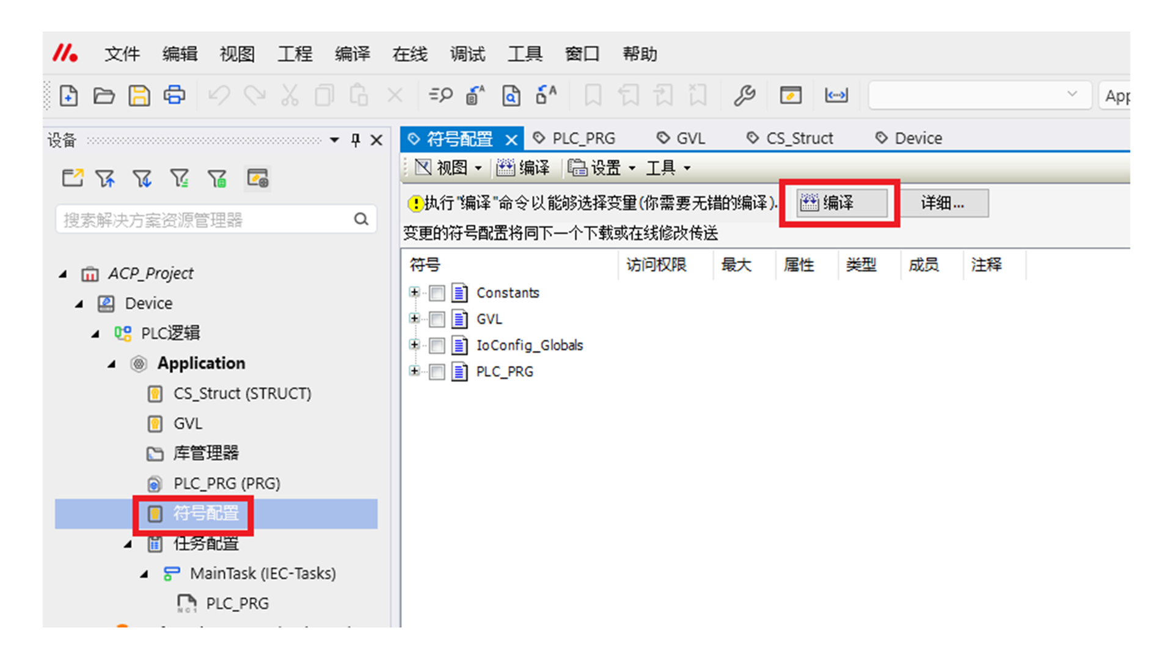Collapse the Application tree node
The width and height of the screenshot is (1173, 659).
[112, 364]
